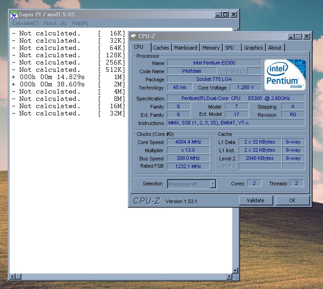Close the CPU-Z window
Image resolution: width=323 pixels, height=289 pixels.
coord(307,36)
